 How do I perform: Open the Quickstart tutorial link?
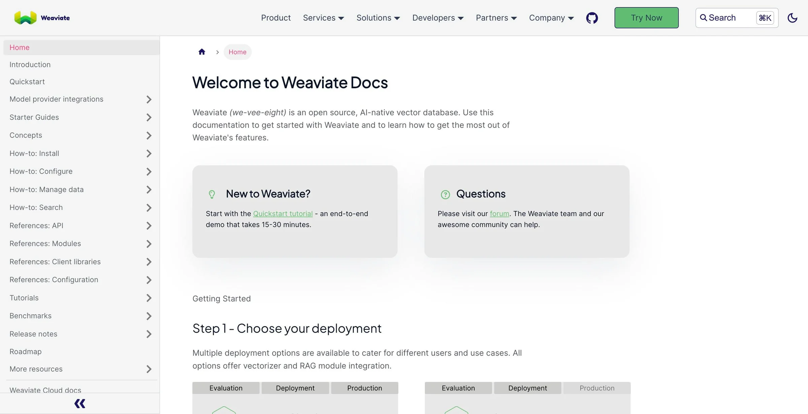click(283, 214)
